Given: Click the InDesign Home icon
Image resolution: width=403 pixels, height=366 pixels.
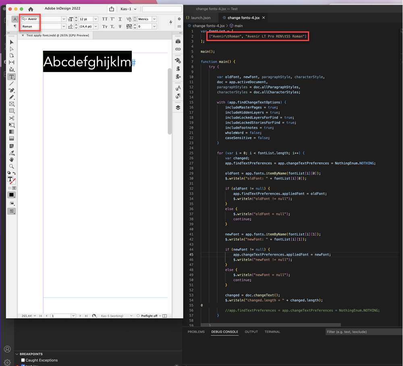Looking at the screenshot, I should [x=31, y=9].
